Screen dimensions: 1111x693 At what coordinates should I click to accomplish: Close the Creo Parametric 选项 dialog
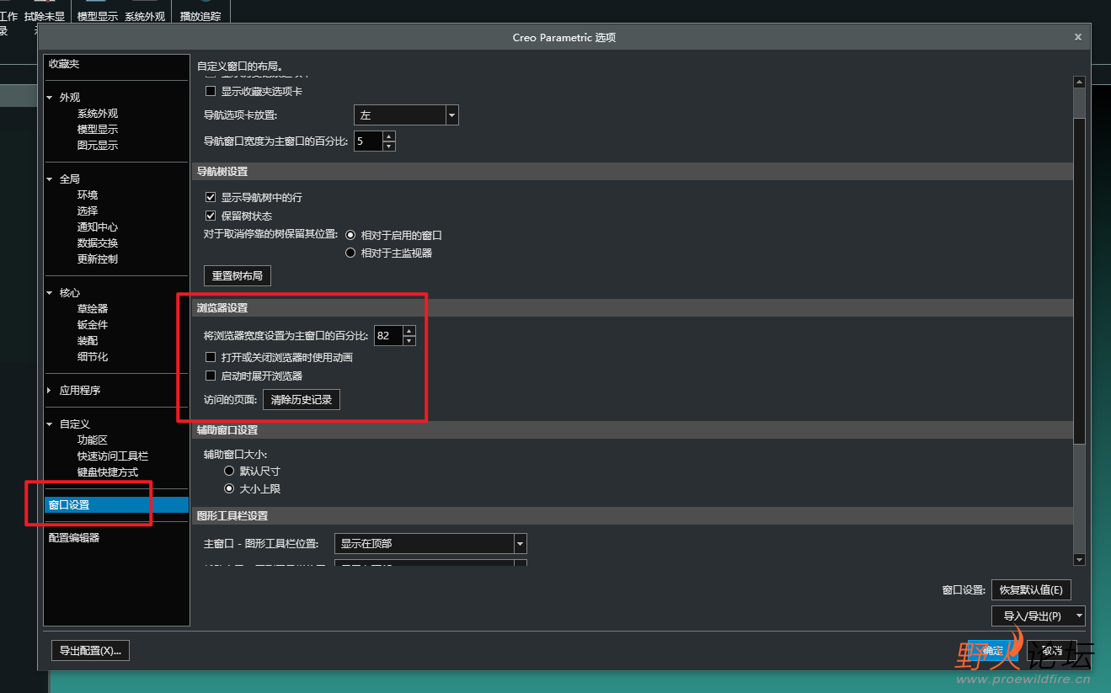pos(1078,37)
